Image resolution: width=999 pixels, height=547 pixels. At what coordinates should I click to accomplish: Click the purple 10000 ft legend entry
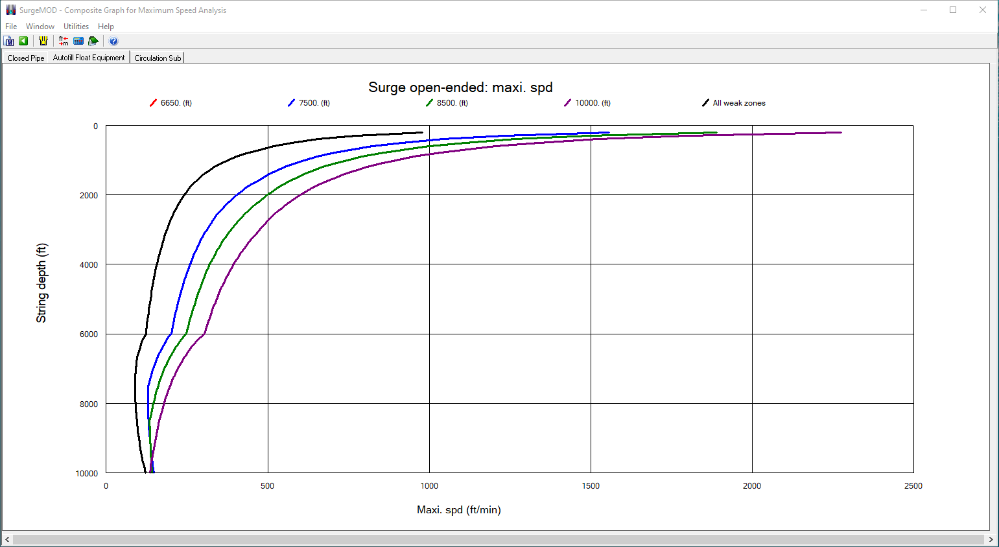point(593,103)
